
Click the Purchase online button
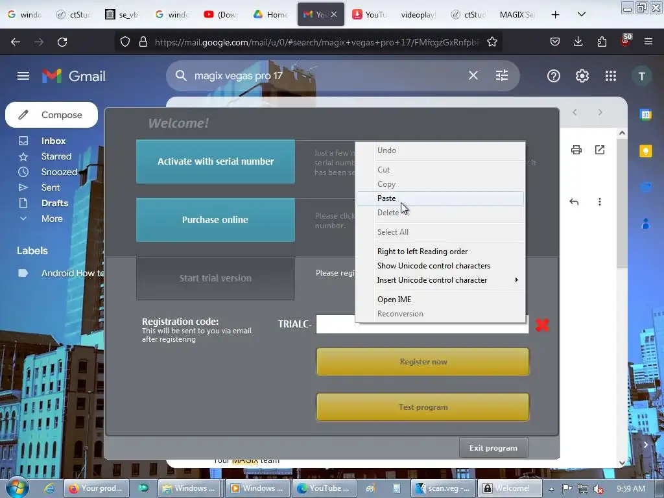click(215, 220)
